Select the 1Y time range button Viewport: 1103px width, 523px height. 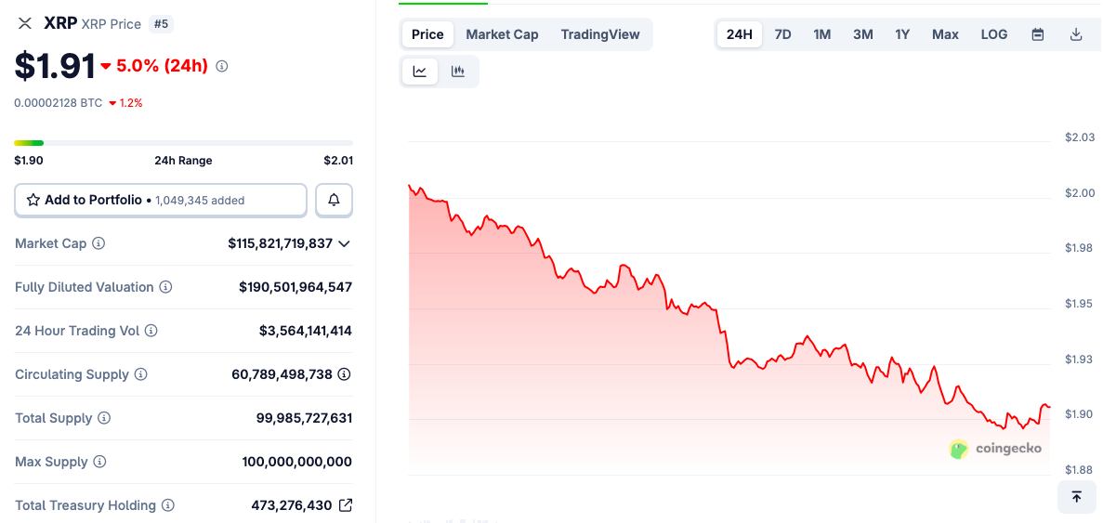(x=902, y=34)
